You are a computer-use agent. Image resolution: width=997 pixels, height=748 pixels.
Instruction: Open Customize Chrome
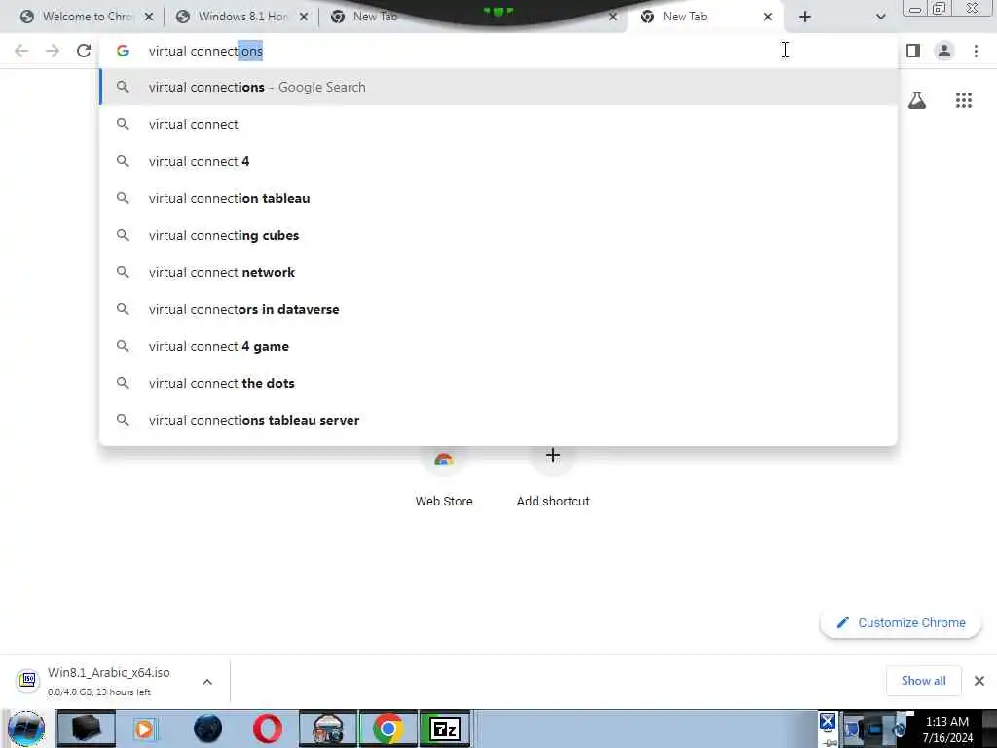(x=901, y=622)
